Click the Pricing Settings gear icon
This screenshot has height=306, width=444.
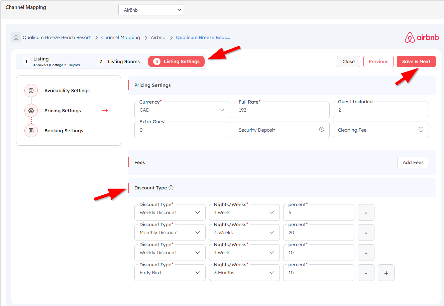tap(31, 111)
